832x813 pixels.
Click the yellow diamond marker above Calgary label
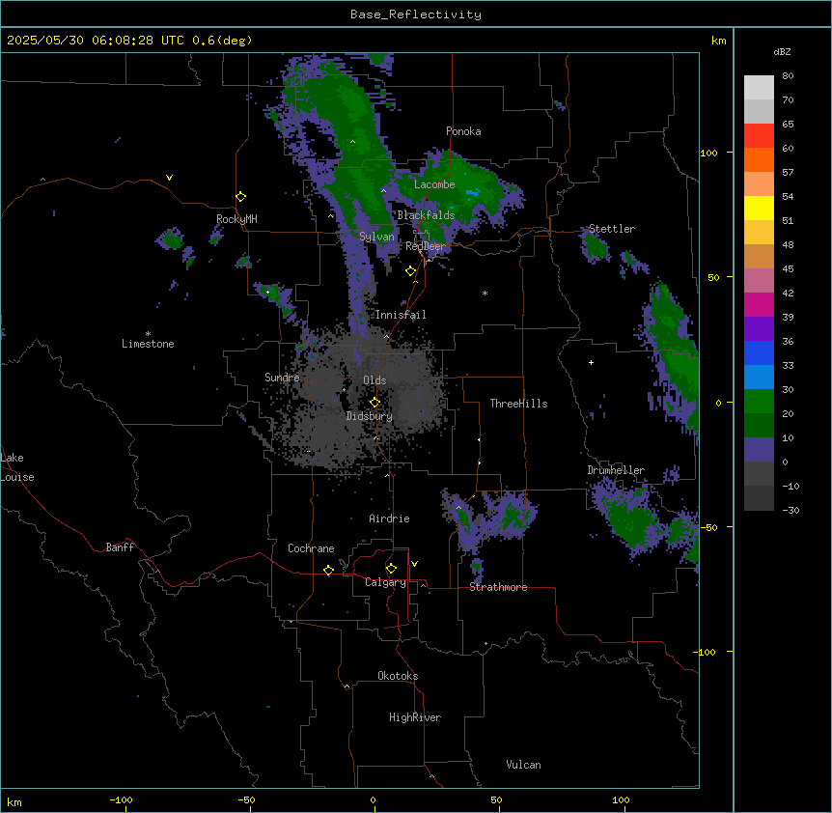(x=391, y=569)
